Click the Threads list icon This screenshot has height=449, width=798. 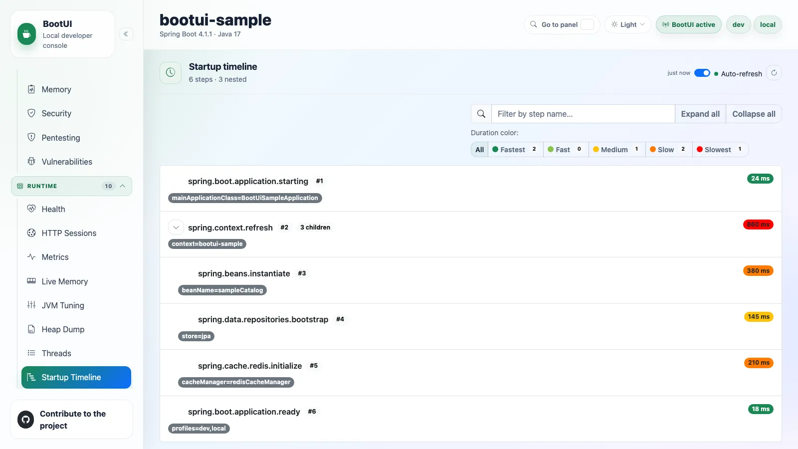[31, 353]
